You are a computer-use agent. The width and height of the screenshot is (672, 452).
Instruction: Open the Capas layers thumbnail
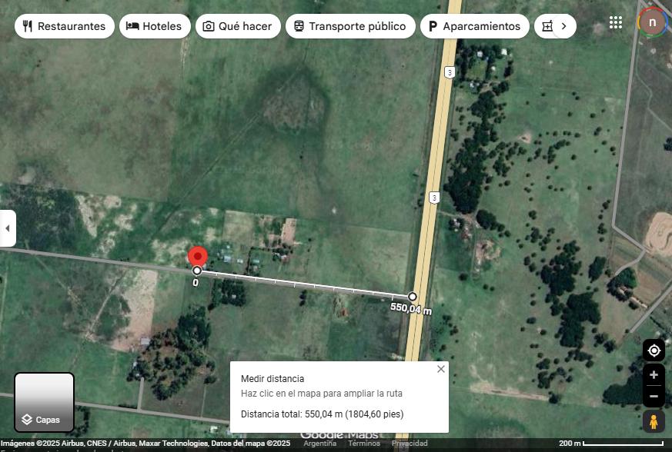tap(44, 402)
